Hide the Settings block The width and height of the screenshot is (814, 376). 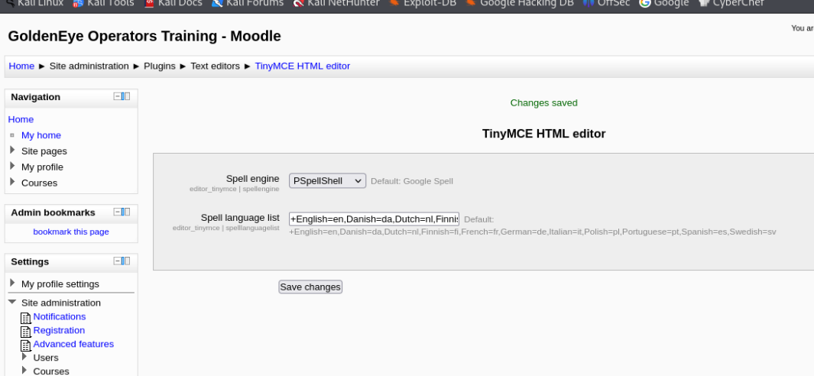(118, 261)
